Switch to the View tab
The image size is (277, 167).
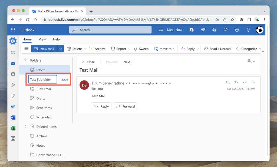coord(42,39)
